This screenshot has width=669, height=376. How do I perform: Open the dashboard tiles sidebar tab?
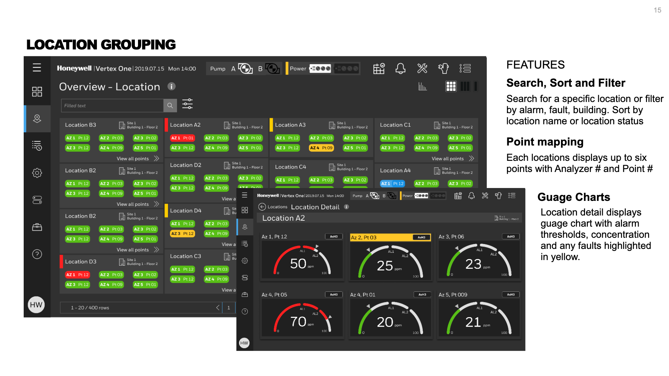tap(37, 92)
